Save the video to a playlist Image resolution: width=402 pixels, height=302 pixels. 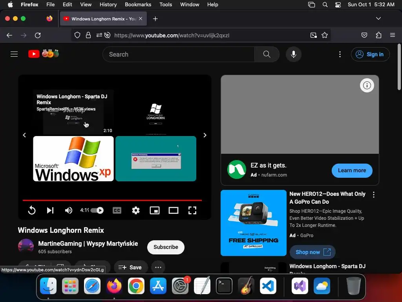coord(130,267)
